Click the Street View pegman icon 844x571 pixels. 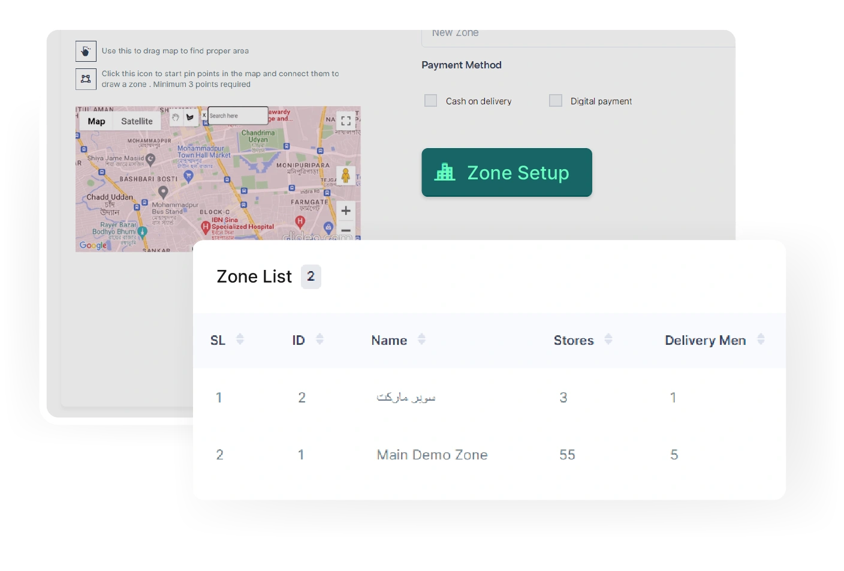coord(345,176)
